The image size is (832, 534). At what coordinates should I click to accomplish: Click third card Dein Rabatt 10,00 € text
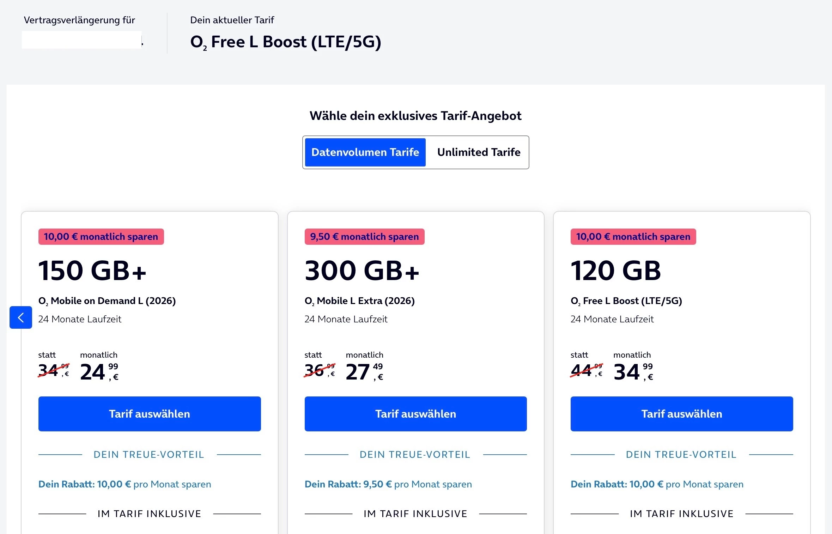pyautogui.click(x=657, y=484)
